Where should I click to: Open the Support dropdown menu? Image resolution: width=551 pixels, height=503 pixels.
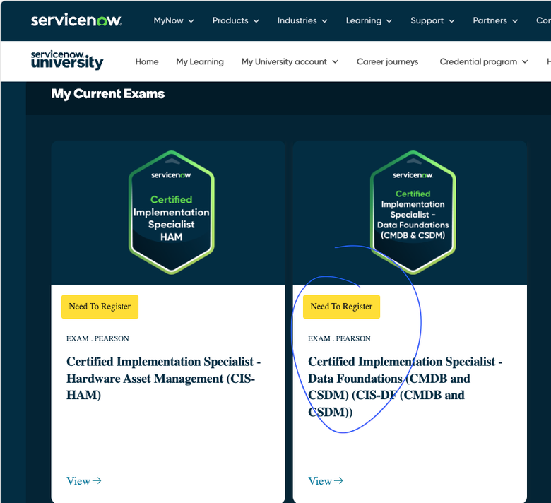(x=432, y=20)
